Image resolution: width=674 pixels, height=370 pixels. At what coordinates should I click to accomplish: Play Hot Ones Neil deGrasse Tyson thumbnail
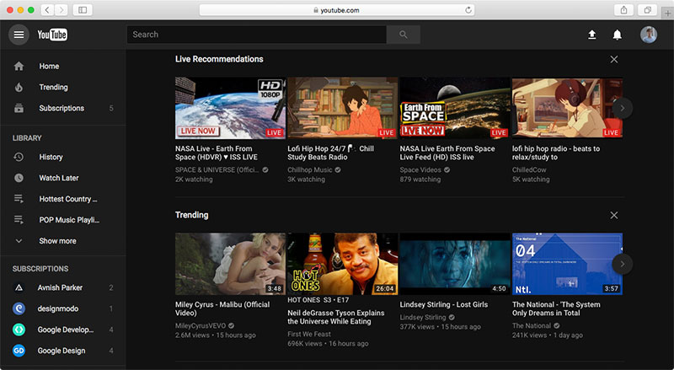[343, 264]
